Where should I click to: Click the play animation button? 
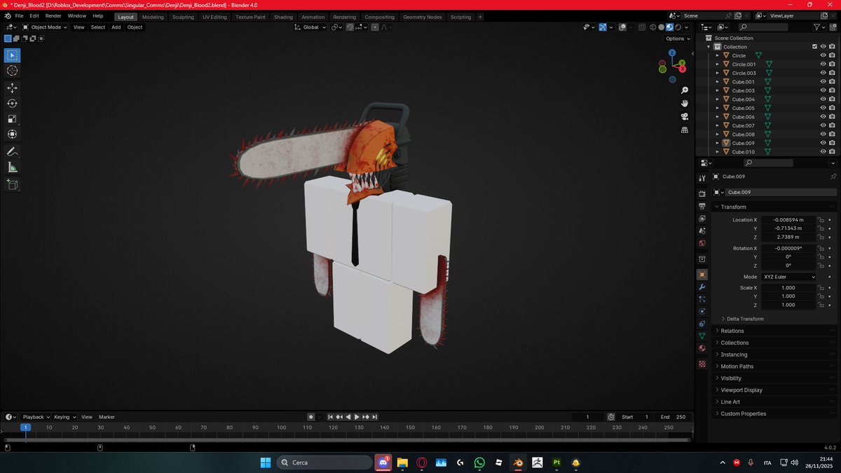(357, 417)
